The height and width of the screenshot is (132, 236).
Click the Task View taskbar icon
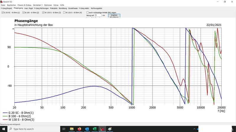point(64,129)
